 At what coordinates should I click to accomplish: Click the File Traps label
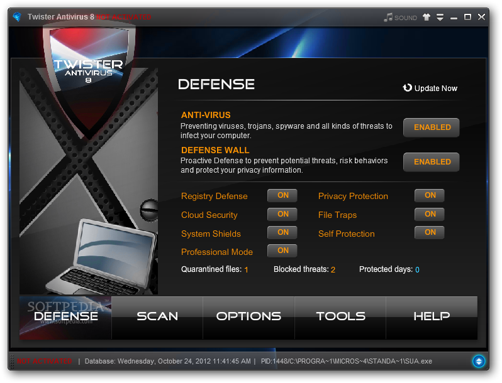point(337,215)
